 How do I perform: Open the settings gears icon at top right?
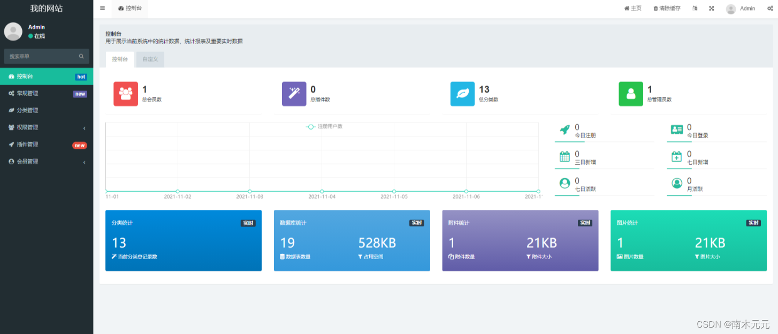click(x=769, y=9)
